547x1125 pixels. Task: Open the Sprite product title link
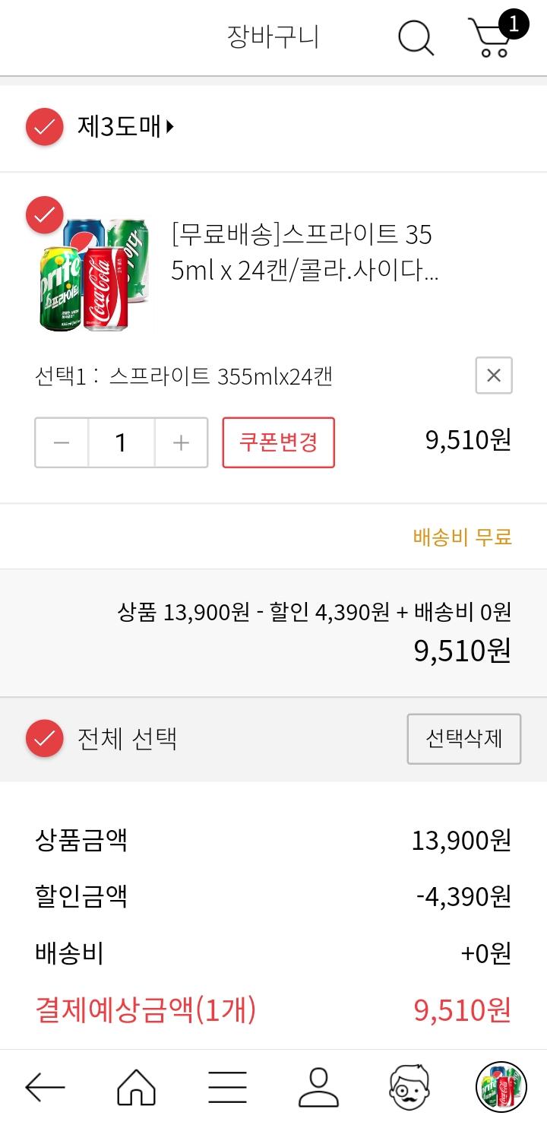point(304,252)
